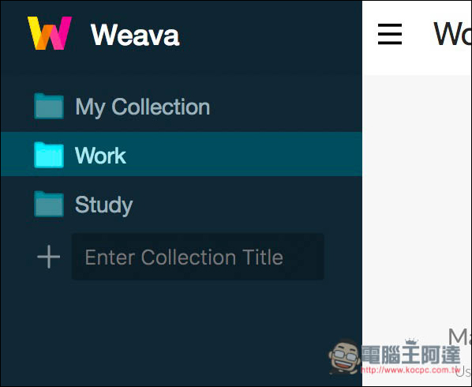Click the cut-off gray "Ma" text
Screen dimensions: 472x387
(x=459, y=336)
